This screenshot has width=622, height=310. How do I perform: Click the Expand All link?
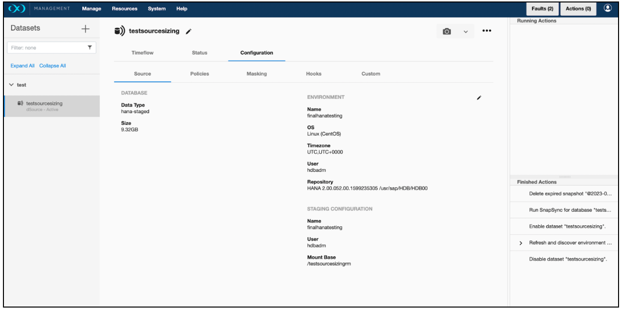pyautogui.click(x=22, y=65)
